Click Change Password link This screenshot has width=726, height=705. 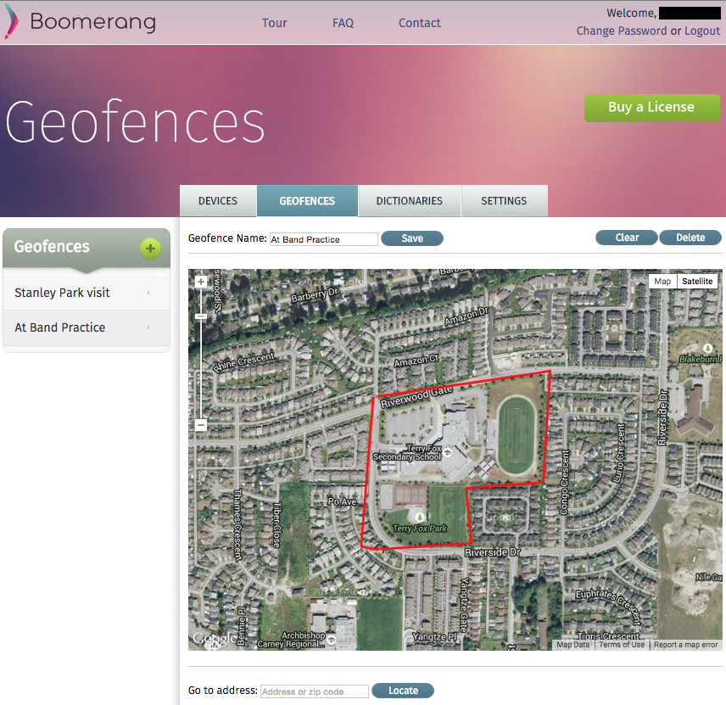pyautogui.click(x=622, y=31)
